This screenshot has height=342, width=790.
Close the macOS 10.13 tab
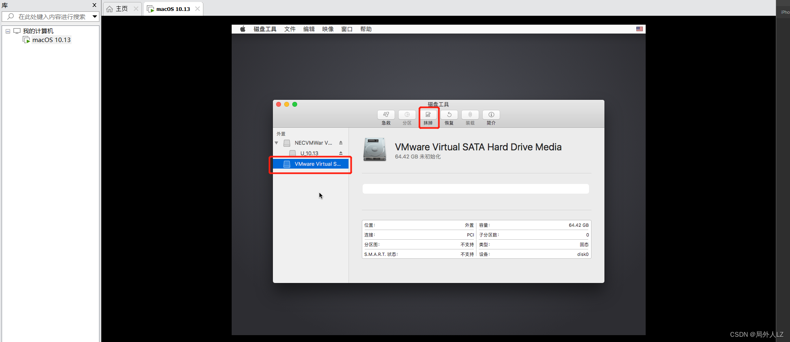pos(197,9)
